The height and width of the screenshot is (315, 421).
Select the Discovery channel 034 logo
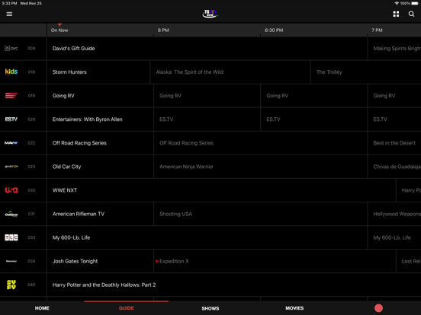point(11,261)
